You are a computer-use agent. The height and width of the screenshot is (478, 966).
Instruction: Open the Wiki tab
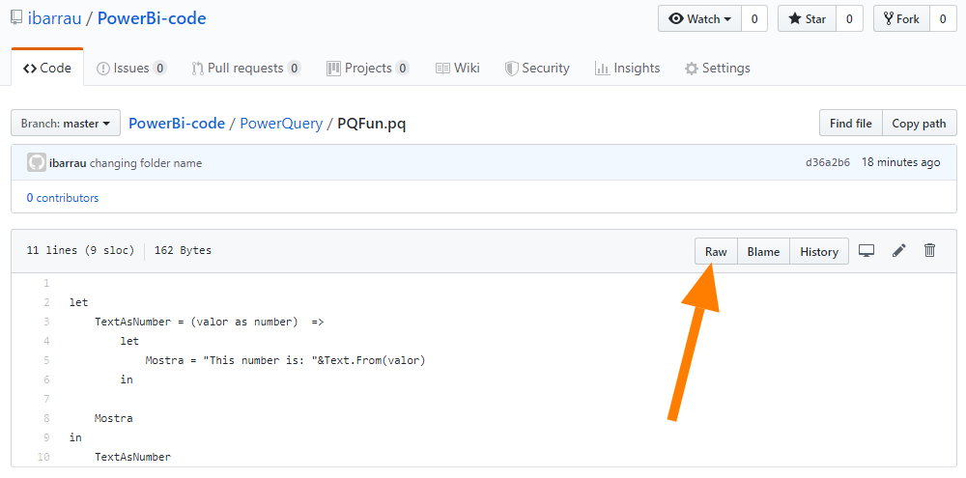[x=457, y=68]
